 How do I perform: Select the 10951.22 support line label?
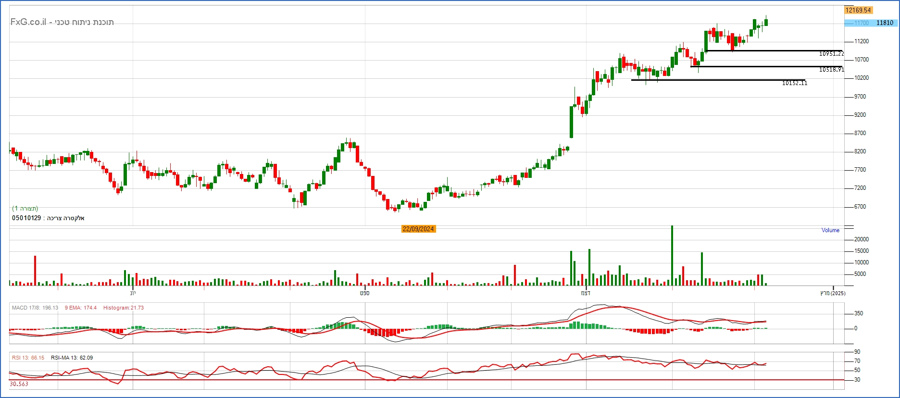tap(831, 54)
